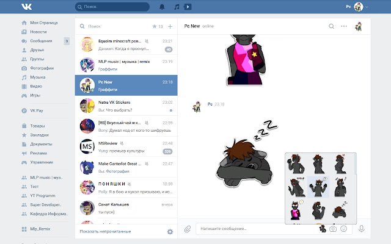Click the VK logo in header
Viewport: 391px width, 244px height.
(x=26, y=7)
